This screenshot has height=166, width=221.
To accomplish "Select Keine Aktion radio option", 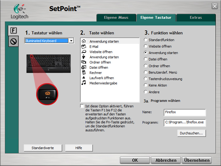I will tap(146, 85).
